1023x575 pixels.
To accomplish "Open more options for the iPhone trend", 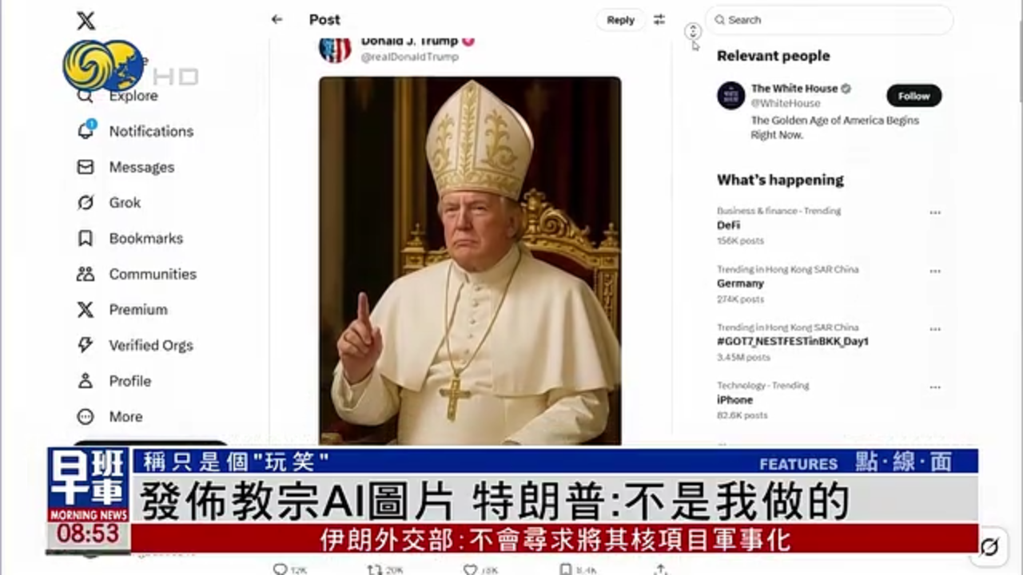I will (935, 387).
